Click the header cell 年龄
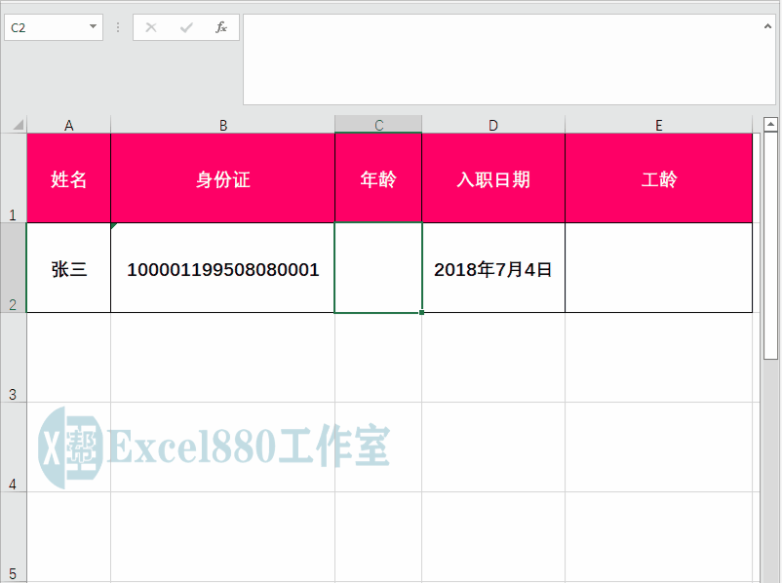The width and height of the screenshot is (782, 583). pyautogui.click(x=378, y=178)
